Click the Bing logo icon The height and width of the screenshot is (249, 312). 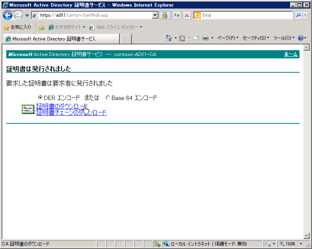pyautogui.click(x=198, y=15)
